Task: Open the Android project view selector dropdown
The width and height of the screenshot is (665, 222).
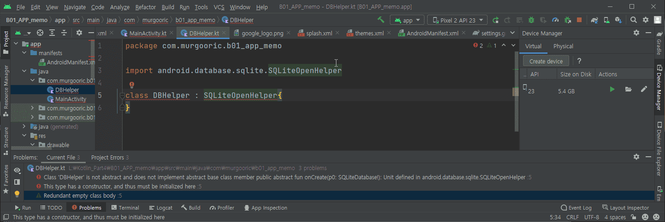Action: point(24,33)
